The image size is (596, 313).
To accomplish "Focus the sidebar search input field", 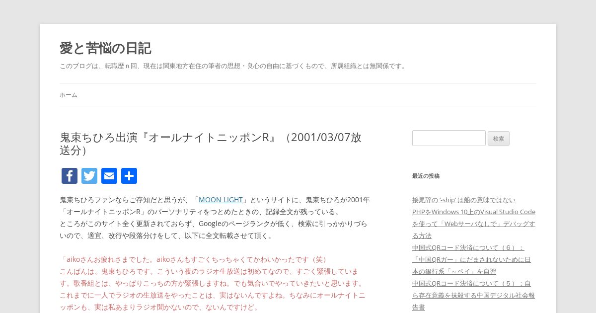I will pyautogui.click(x=449, y=138).
